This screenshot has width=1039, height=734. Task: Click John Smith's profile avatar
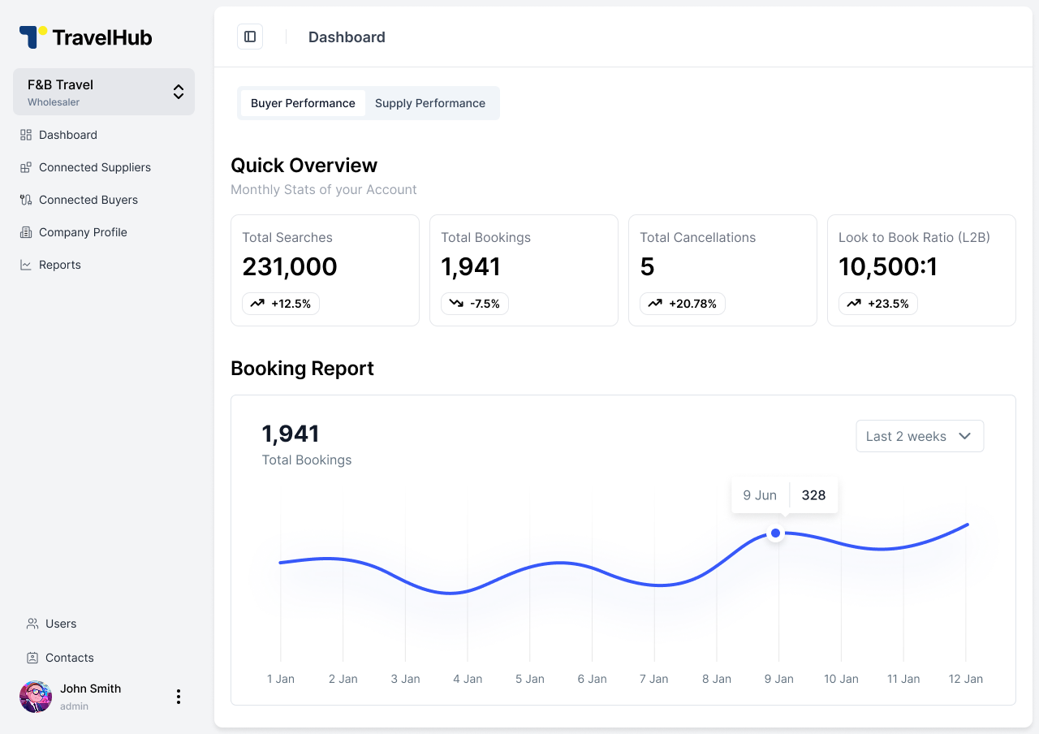[x=35, y=697]
